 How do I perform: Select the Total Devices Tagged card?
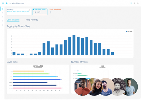point(40,12)
